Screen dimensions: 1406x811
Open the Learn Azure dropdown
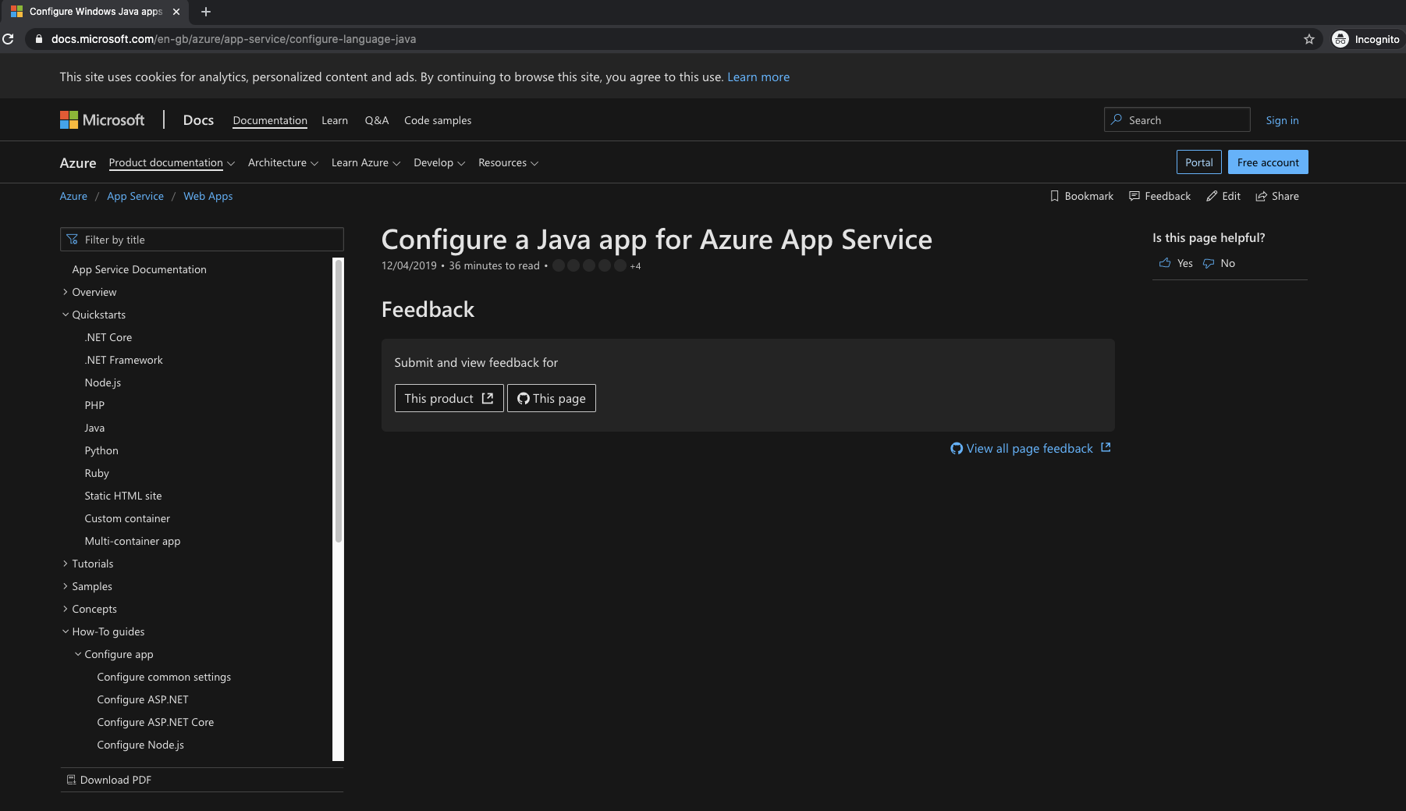[366, 162]
